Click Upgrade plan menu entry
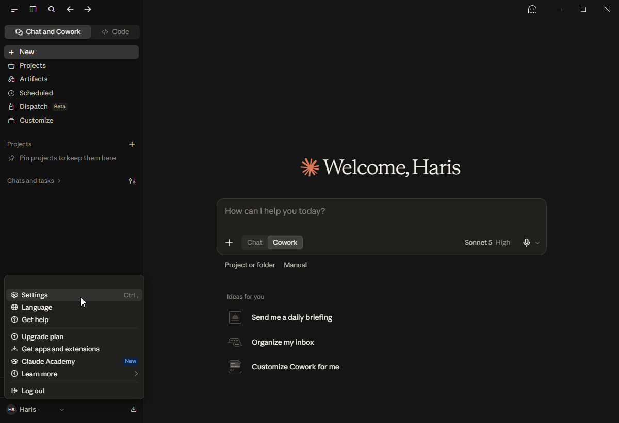619x423 pixels. pos(74,336)
